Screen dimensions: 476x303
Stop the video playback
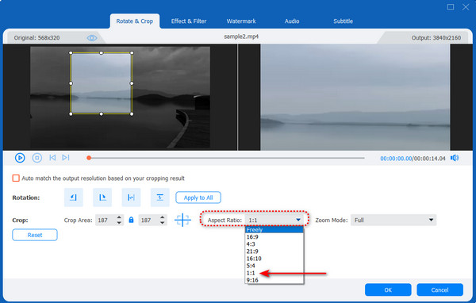click(37, 158)
